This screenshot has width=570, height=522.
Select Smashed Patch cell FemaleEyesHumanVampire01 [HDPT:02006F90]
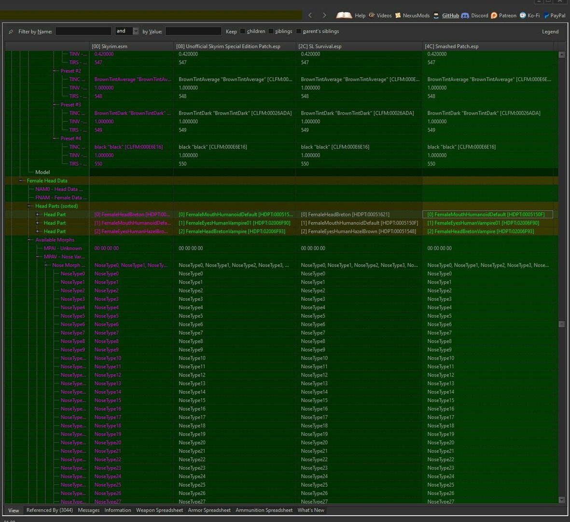point(487,223)
